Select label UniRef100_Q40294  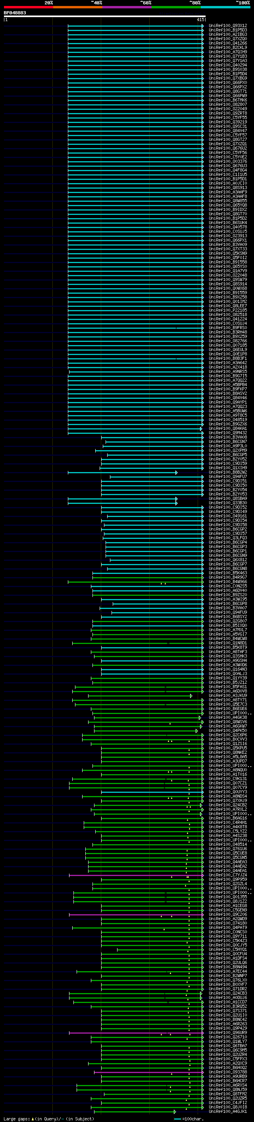coord(228,65)
